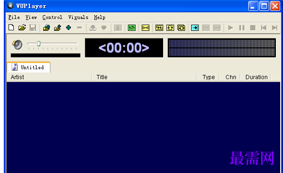
Task: Mute audio via the speaker icon
Action: click(17, 45)
